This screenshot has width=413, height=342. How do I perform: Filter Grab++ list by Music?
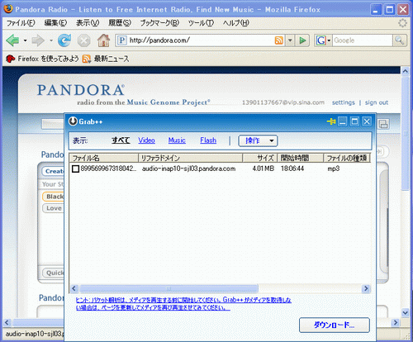click(x=177, y=140)
